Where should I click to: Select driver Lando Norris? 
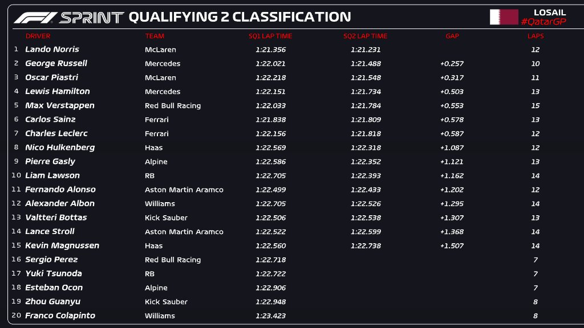(52, 50)
